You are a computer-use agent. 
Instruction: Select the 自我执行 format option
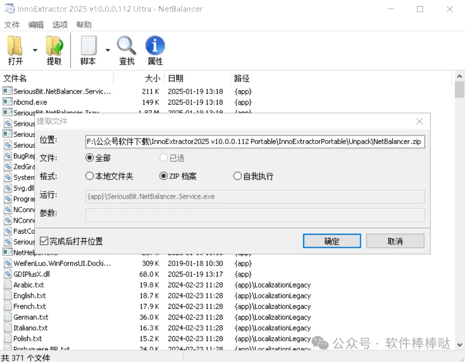tap(237, 176)
